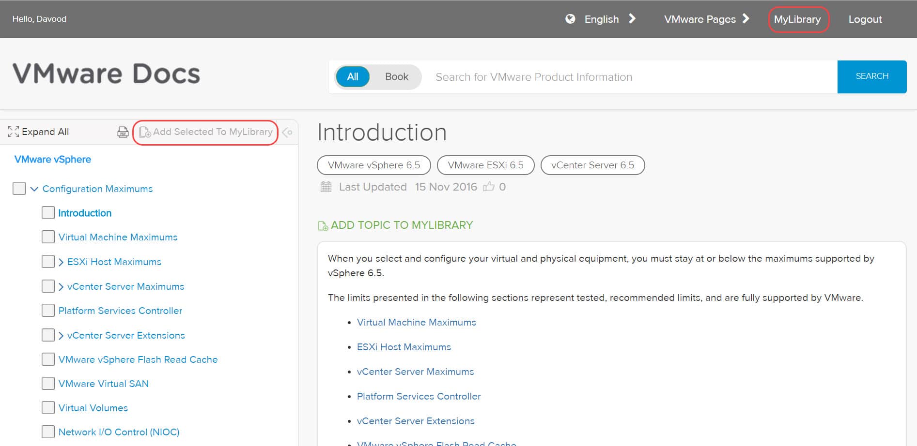Expand the ESXi Host Maximums node
This screenshot has height=446, width=917.
61,262
